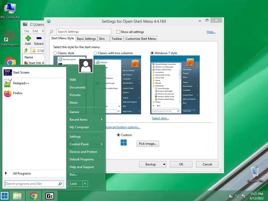The image size is (268, 201).
Task: Open Chrome from the taskbar
Action: click(33, 196)
